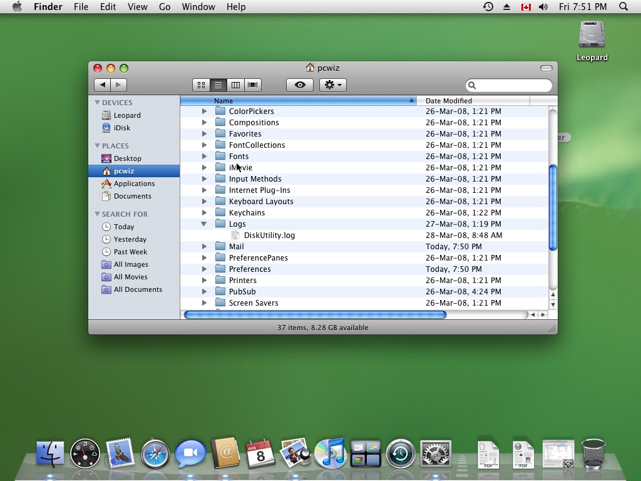Open Spotlight search in menu bar
This screenshot has height=481, width=641.
623,6
